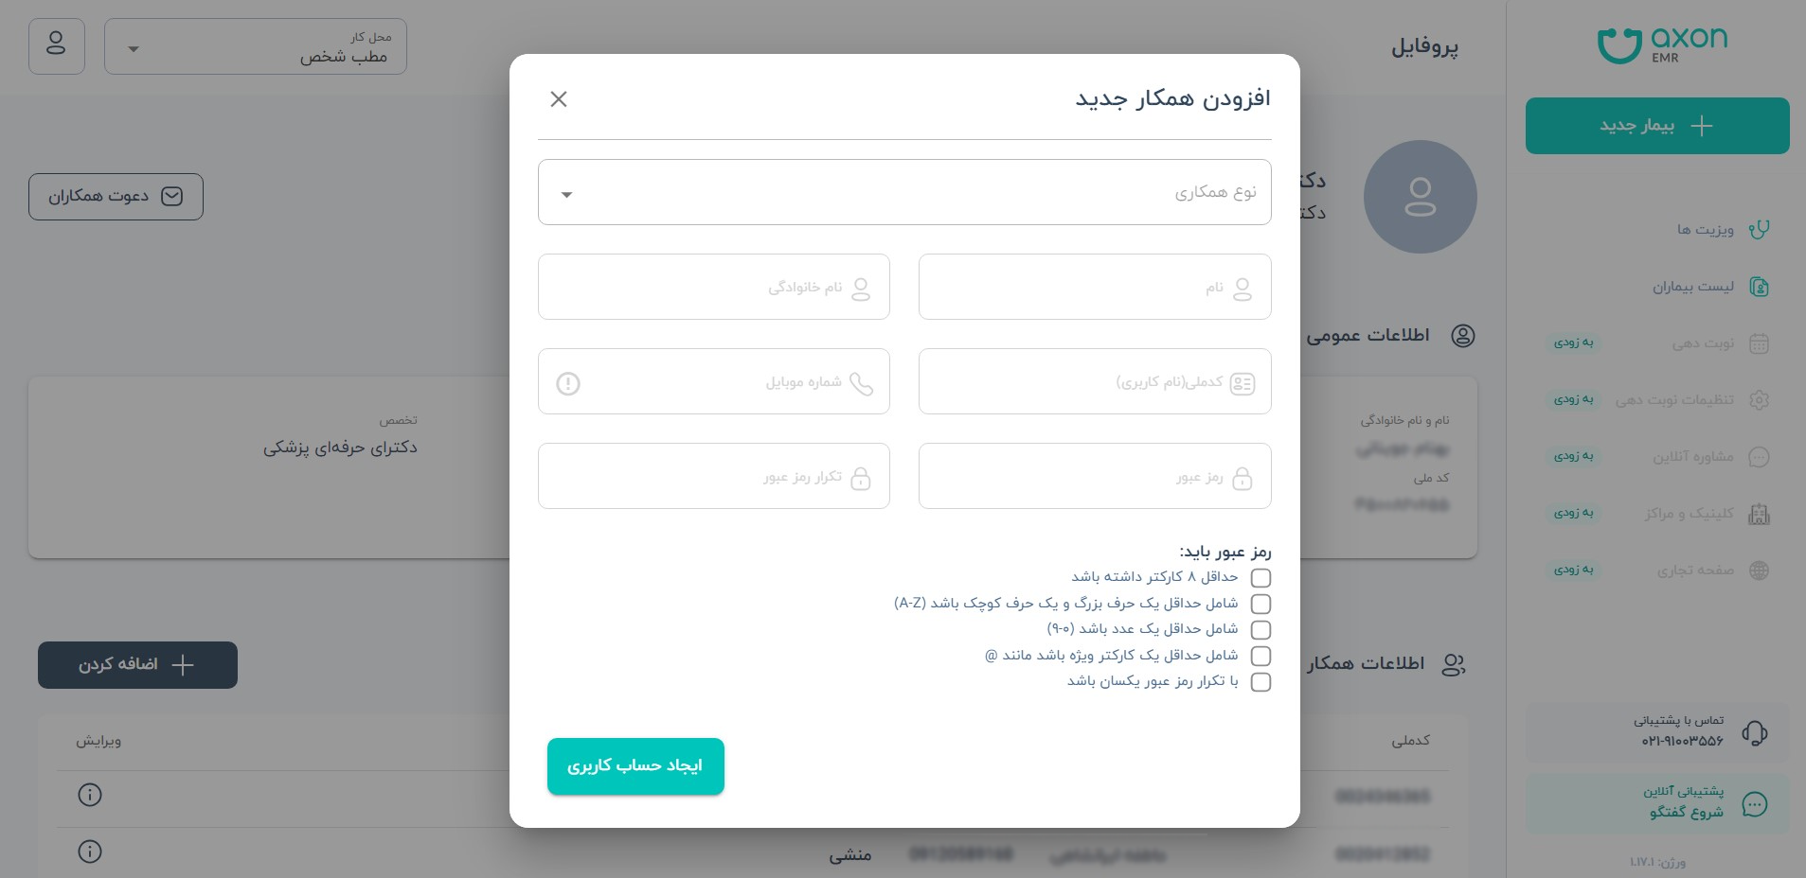
Task: Click the info icon in mobile number field
Action: coord(568,383)
